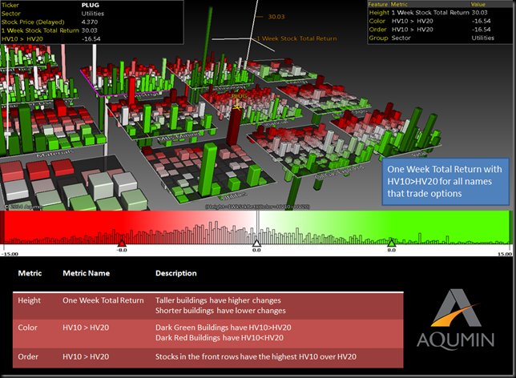This screenshot has height=378, width=516.
Task: Click the Materials sector label
Action: 55,153
